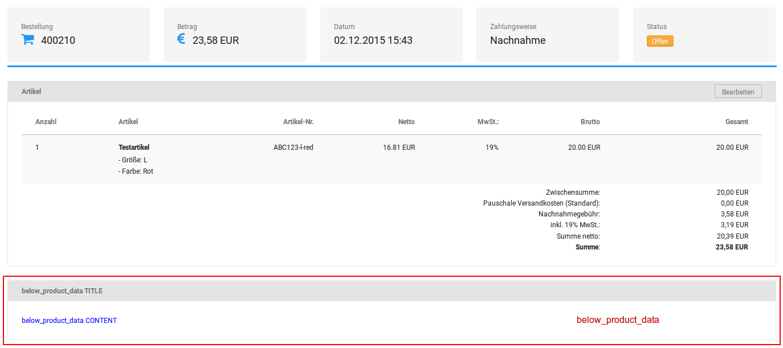Click the below_product_data TITLE header
The width and height of the screenshot is (783, 348).
(62, 291)
